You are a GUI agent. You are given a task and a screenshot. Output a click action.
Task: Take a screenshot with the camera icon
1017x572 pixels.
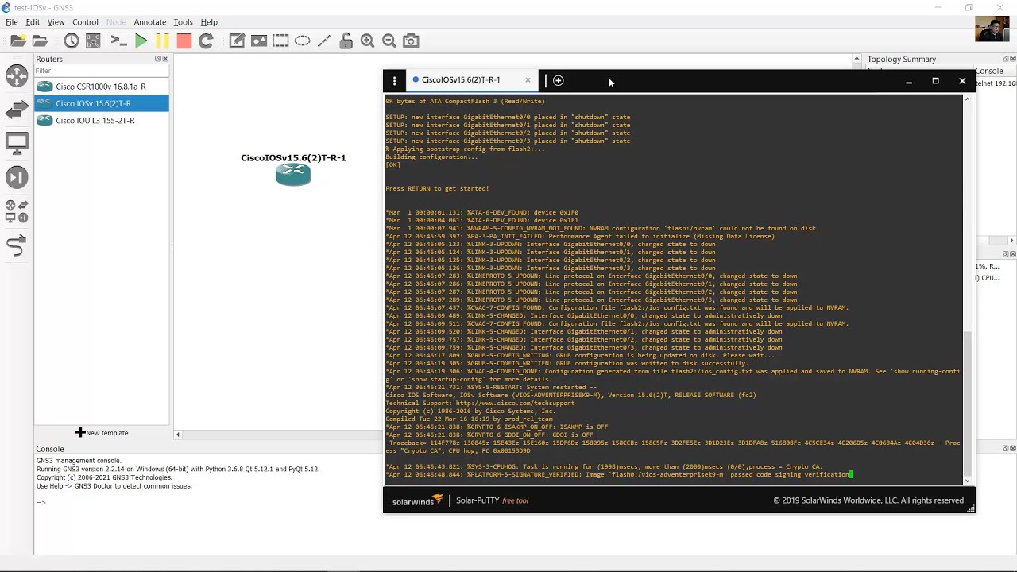(x=411, y=41)
